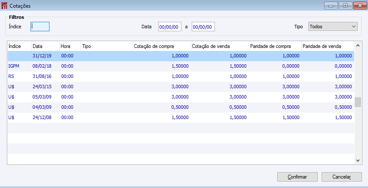Click the Cotação de venda column header
368x188 pixels.
[220, 46]
